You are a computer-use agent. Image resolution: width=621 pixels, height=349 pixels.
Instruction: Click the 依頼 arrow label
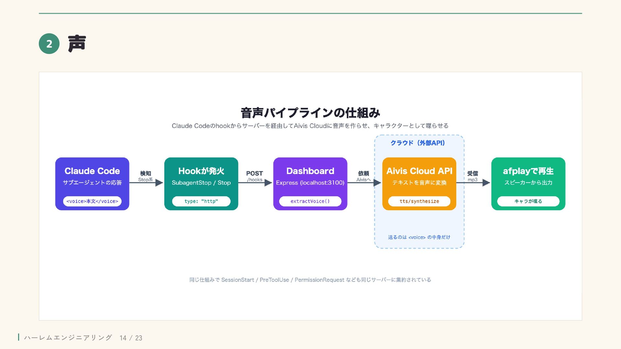click(364, 173)
